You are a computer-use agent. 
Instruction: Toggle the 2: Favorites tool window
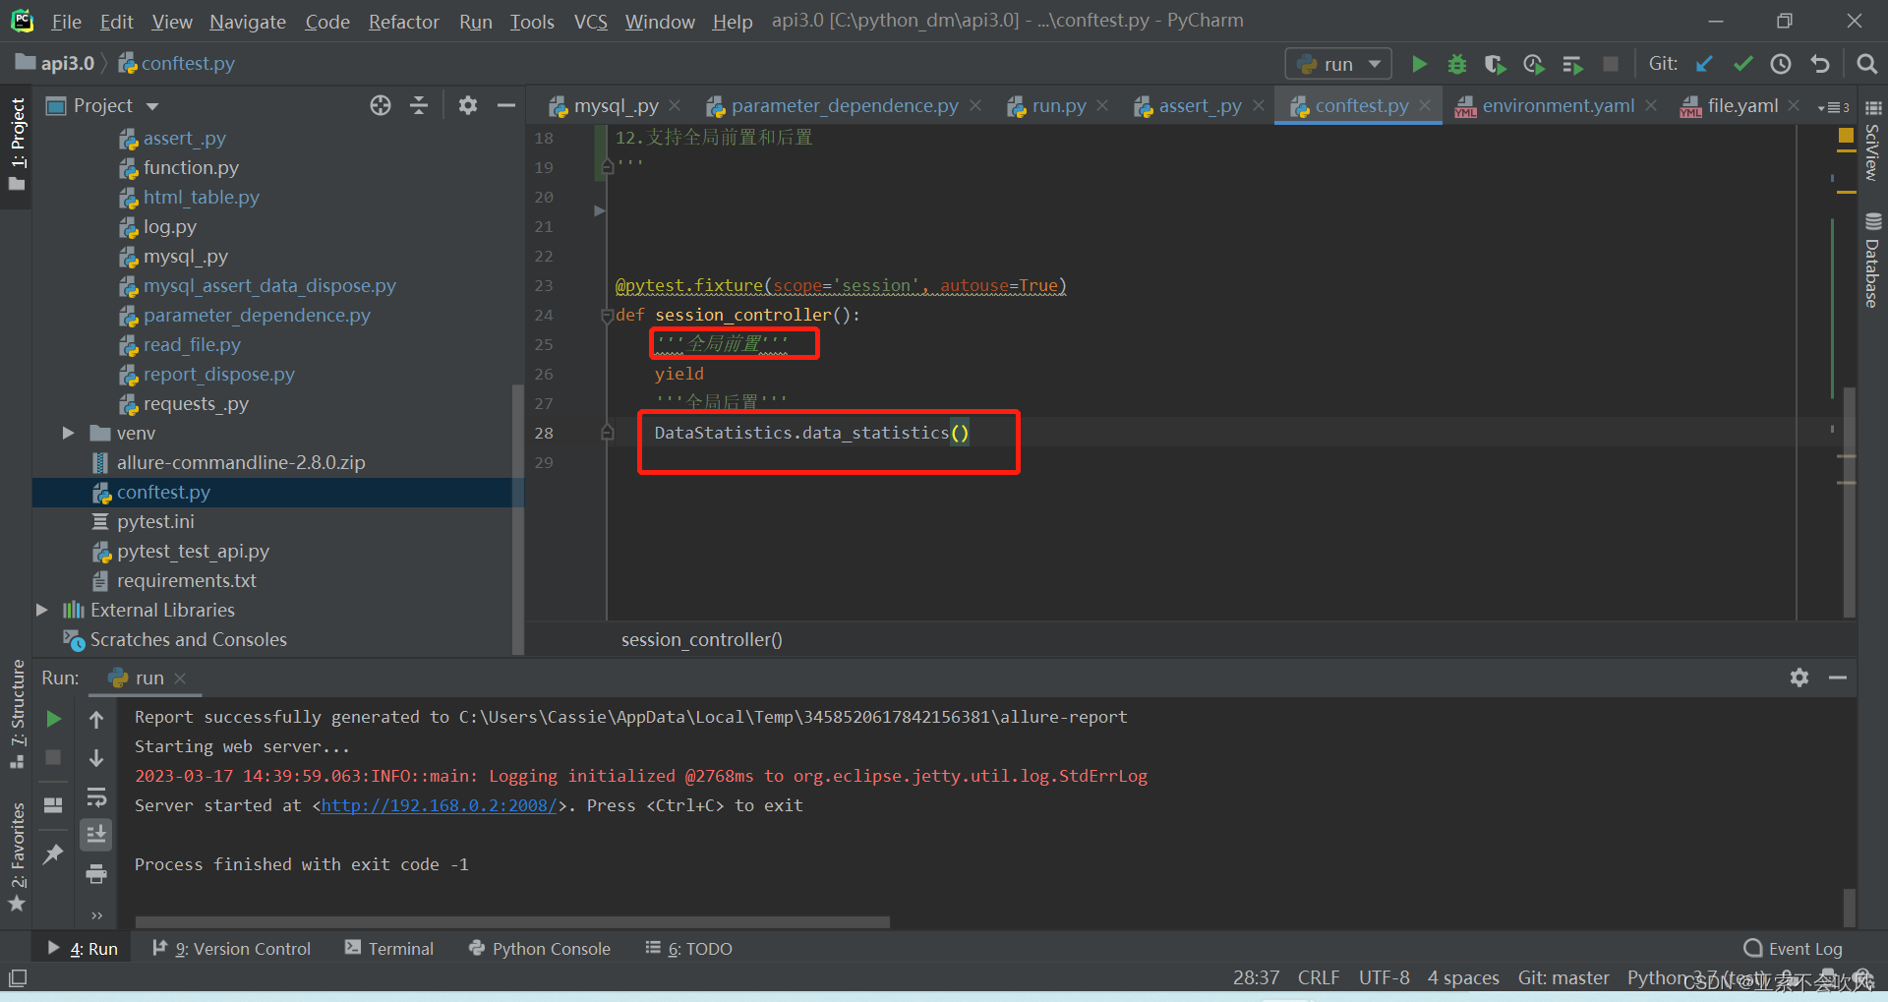coord(17,857)
